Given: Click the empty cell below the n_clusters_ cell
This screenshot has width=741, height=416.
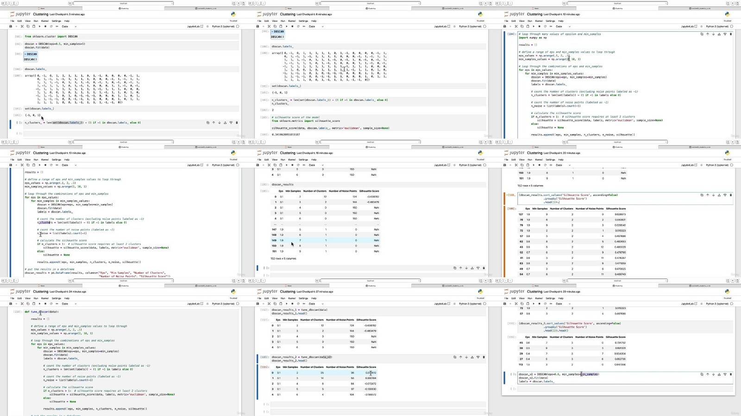Looking at the screenshot, I should (x=132, y=133).
